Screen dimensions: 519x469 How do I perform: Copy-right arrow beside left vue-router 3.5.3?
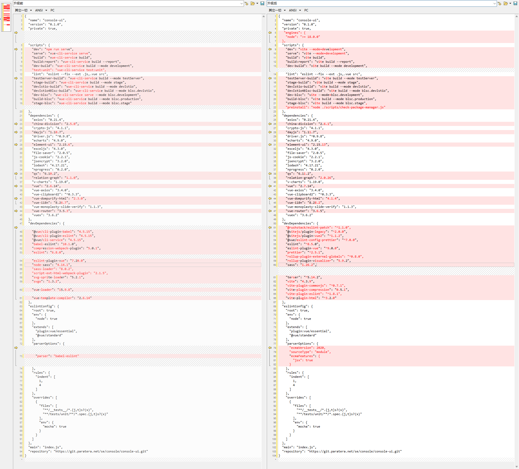click(16, 211)
